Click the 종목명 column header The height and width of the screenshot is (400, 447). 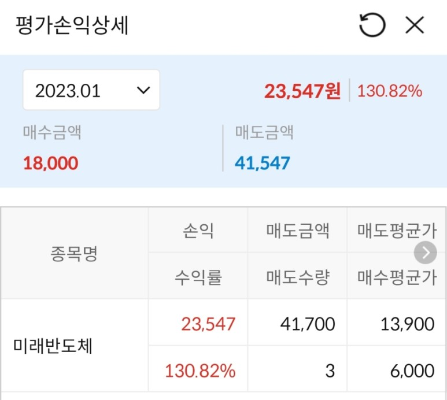(74, 253)
